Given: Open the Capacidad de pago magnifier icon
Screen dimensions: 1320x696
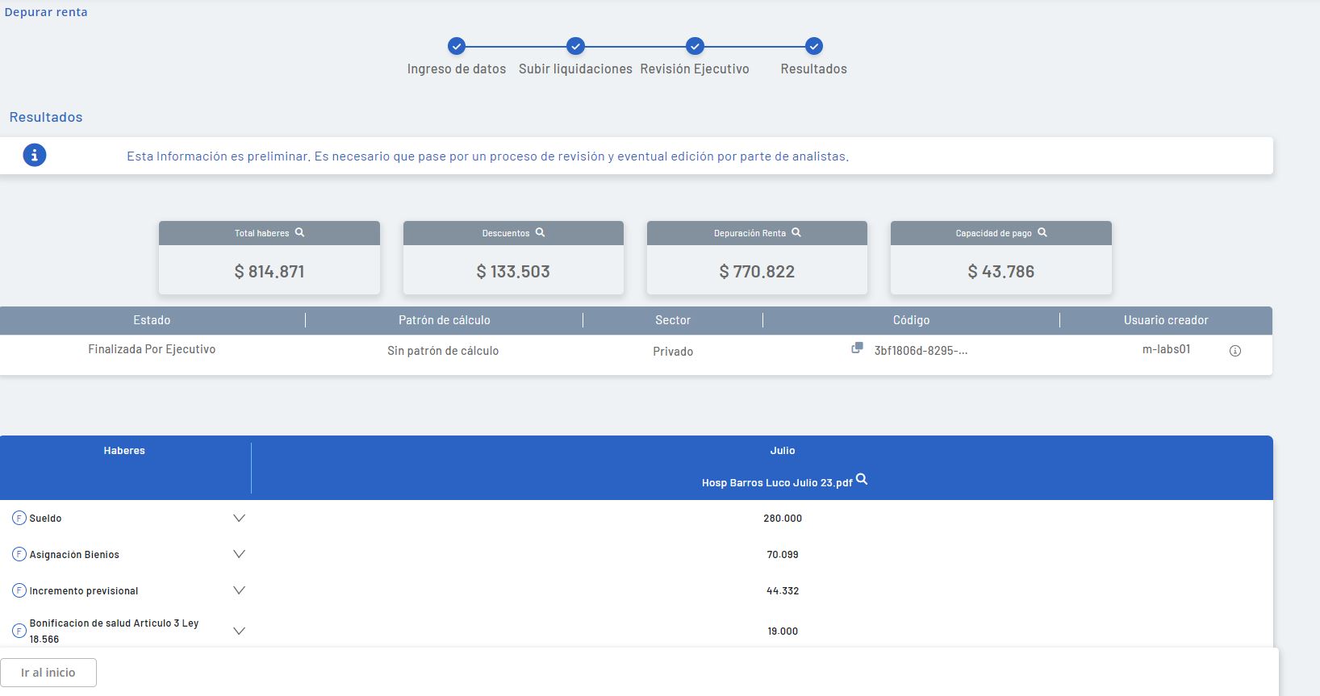Looking at the screenshot, I should (x=1042, y=232).
